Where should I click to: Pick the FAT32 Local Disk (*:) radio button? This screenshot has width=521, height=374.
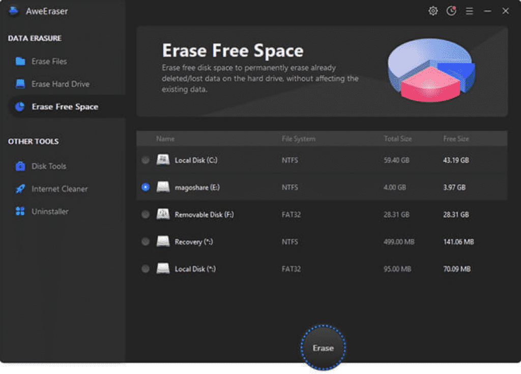click(x=146, y=269)
